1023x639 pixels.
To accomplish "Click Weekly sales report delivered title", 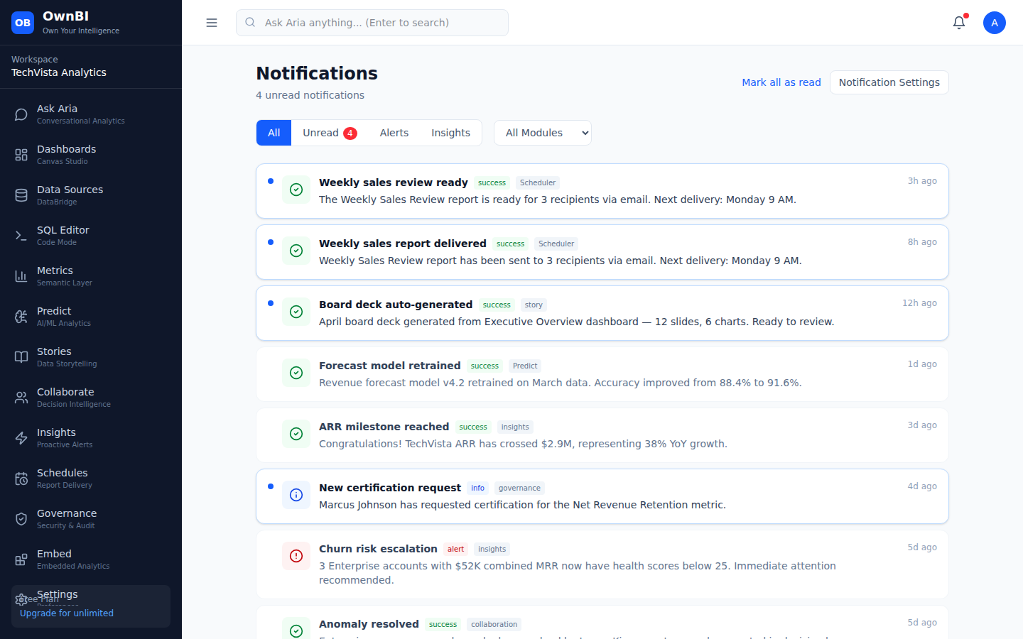I will tap(403, 244).
